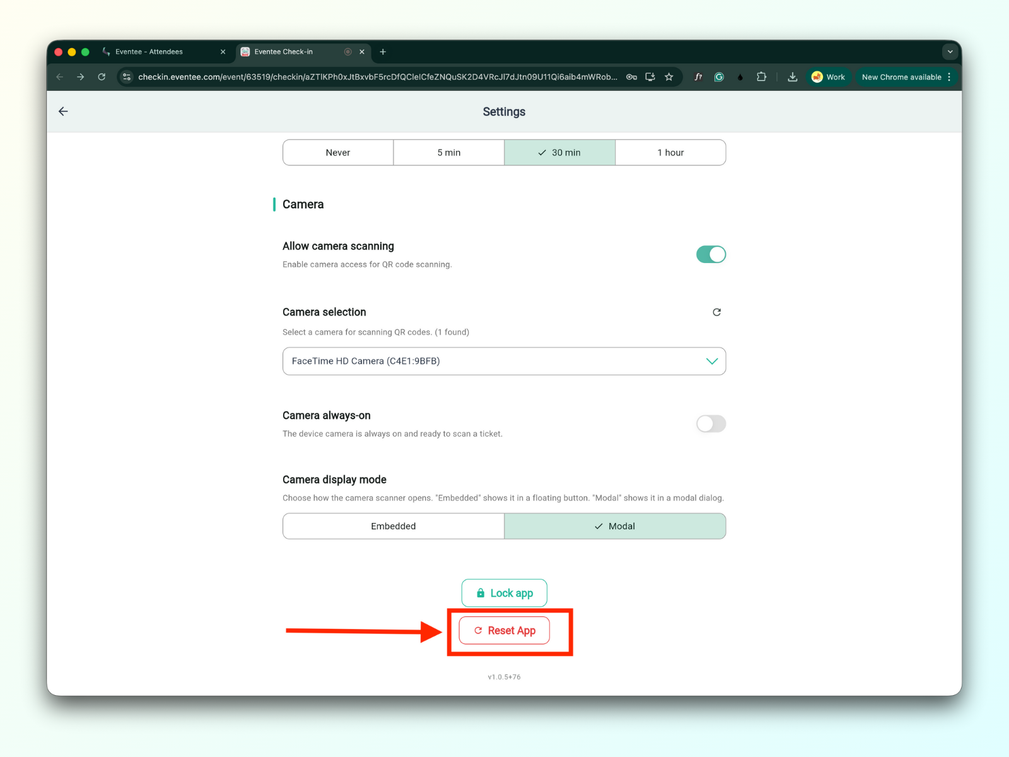Close the Eventee Check-in tab
The width and height of the screenshot is (1009, 757).
coord(362,52)
